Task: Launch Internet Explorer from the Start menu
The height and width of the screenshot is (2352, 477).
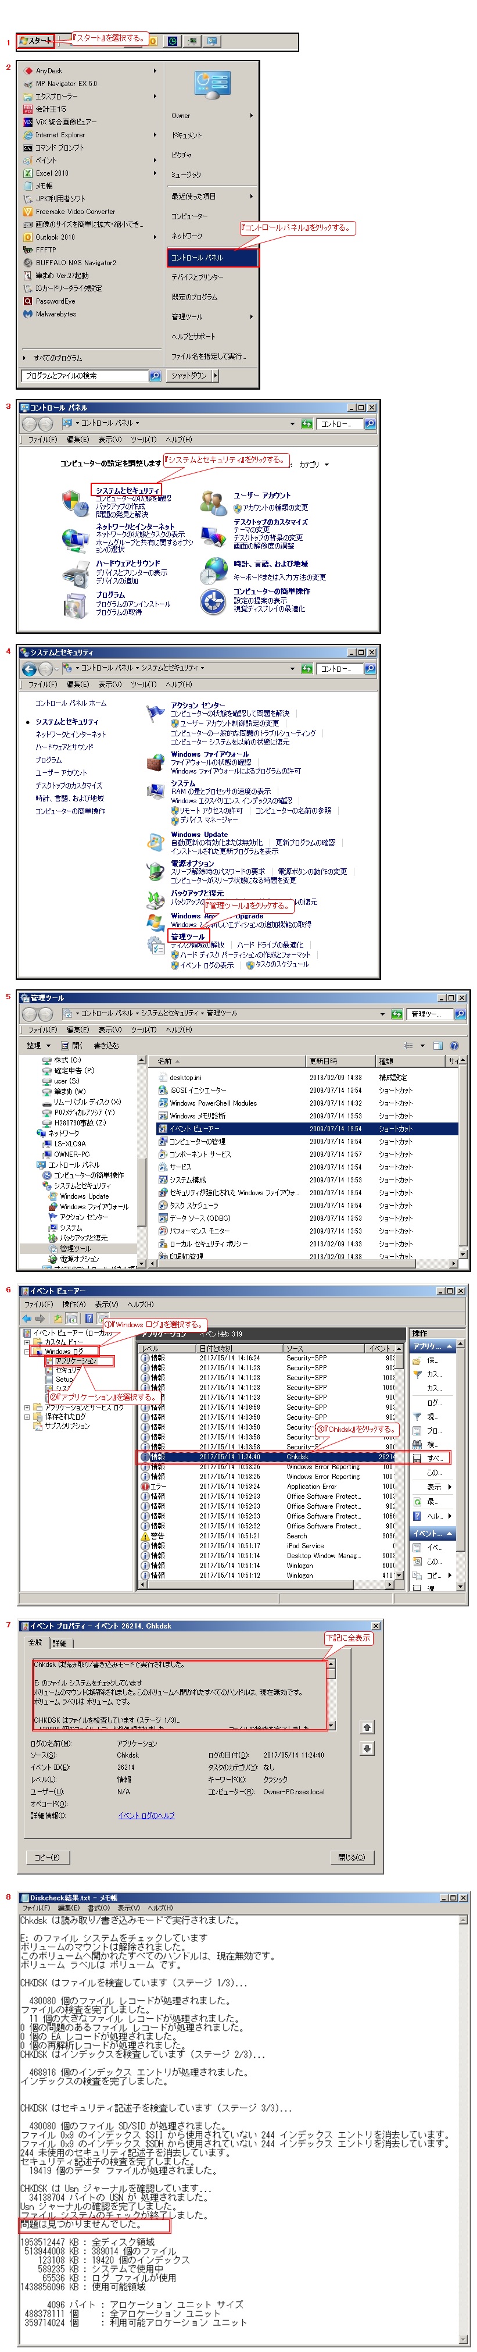Action: [60, 134]
